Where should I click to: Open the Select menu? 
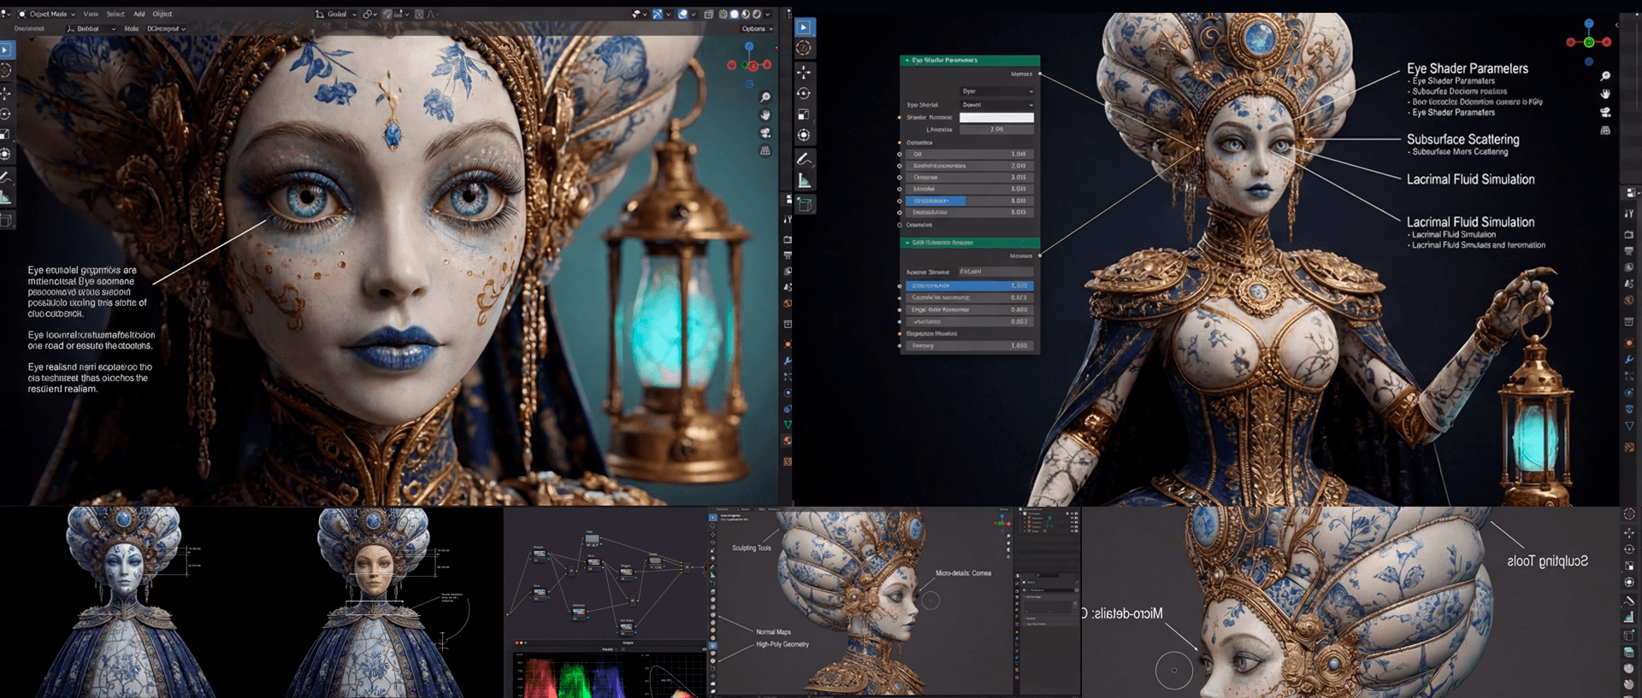point(115,15)
